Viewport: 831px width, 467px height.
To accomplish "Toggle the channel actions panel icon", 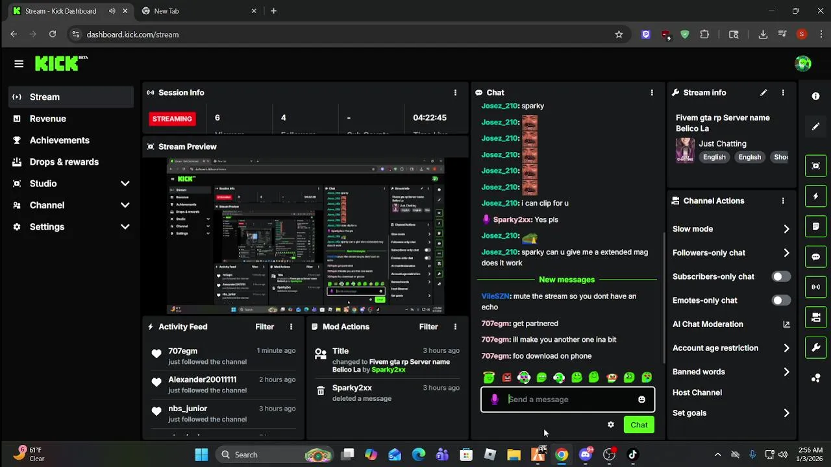I will point(815,317).
